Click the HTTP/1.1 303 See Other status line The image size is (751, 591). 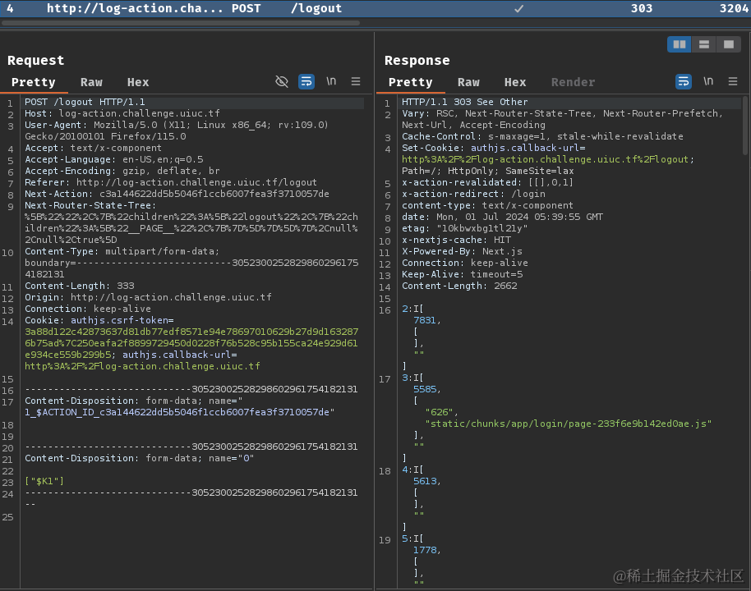(465, 102)
